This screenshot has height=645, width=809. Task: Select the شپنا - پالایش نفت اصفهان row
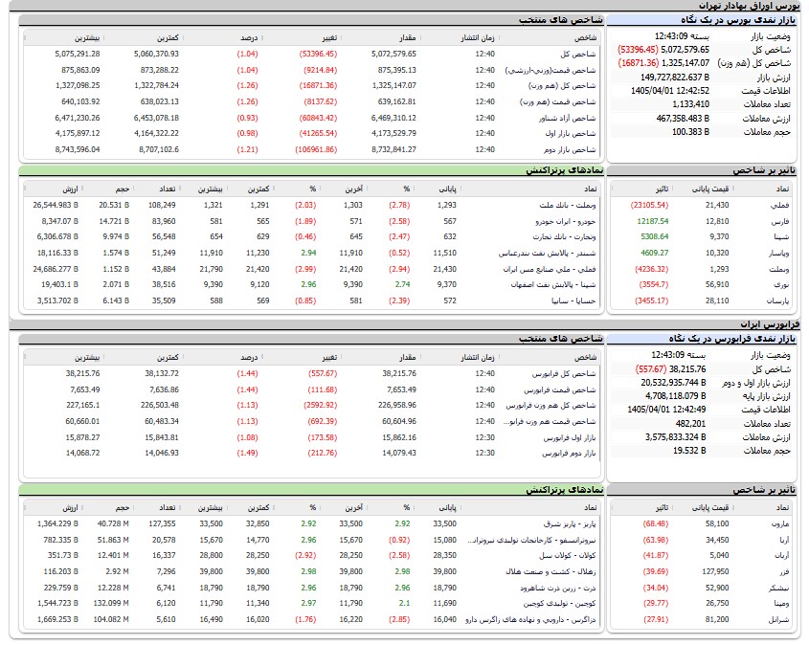311,284
